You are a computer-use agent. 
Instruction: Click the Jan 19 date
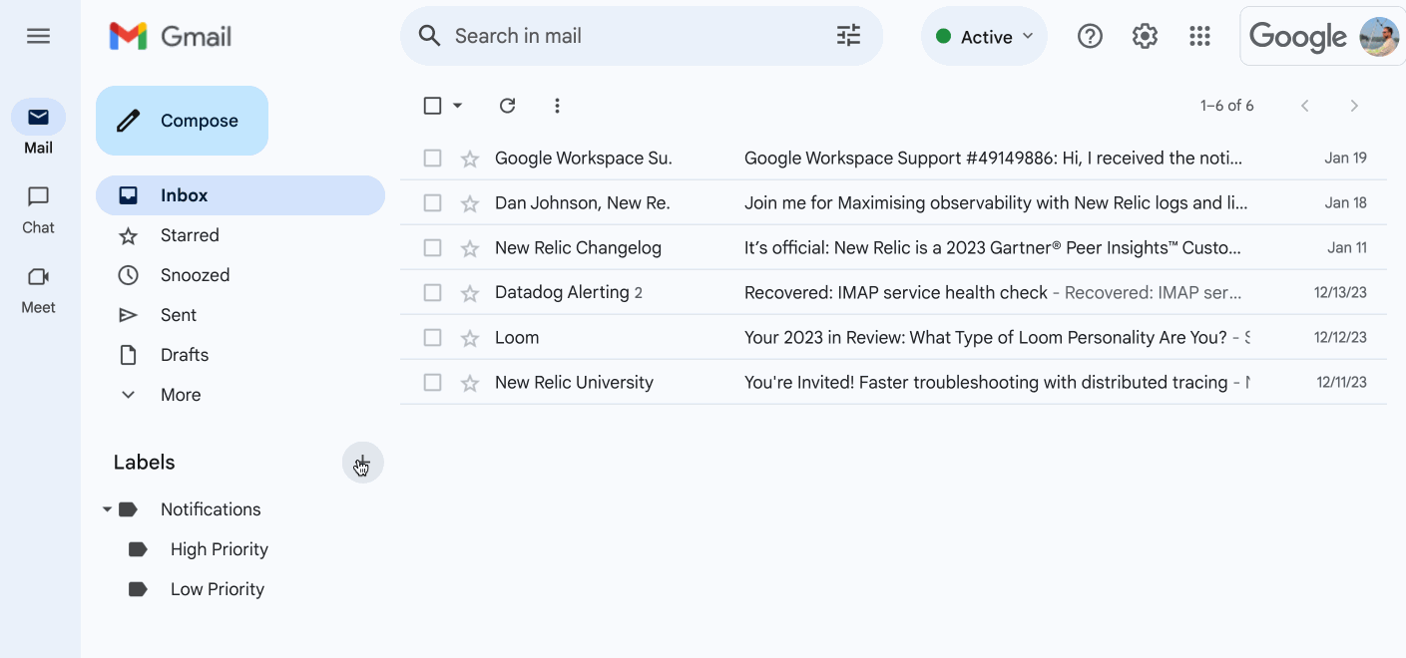1345,159
